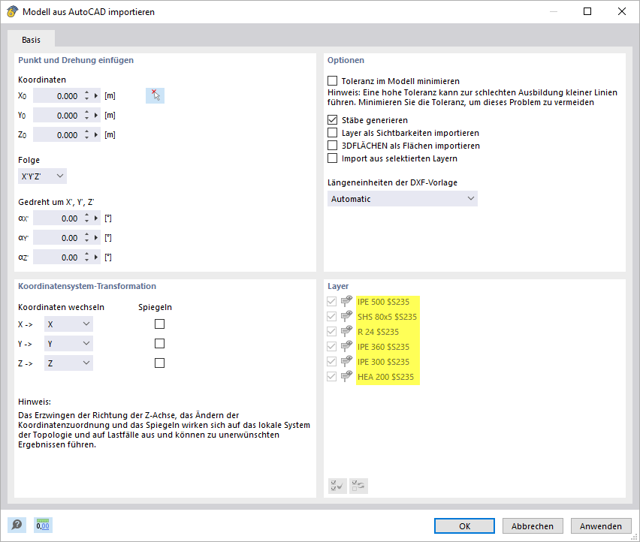
Task: Click the αY' spinner arrows
Action: (x=86, y=238)
